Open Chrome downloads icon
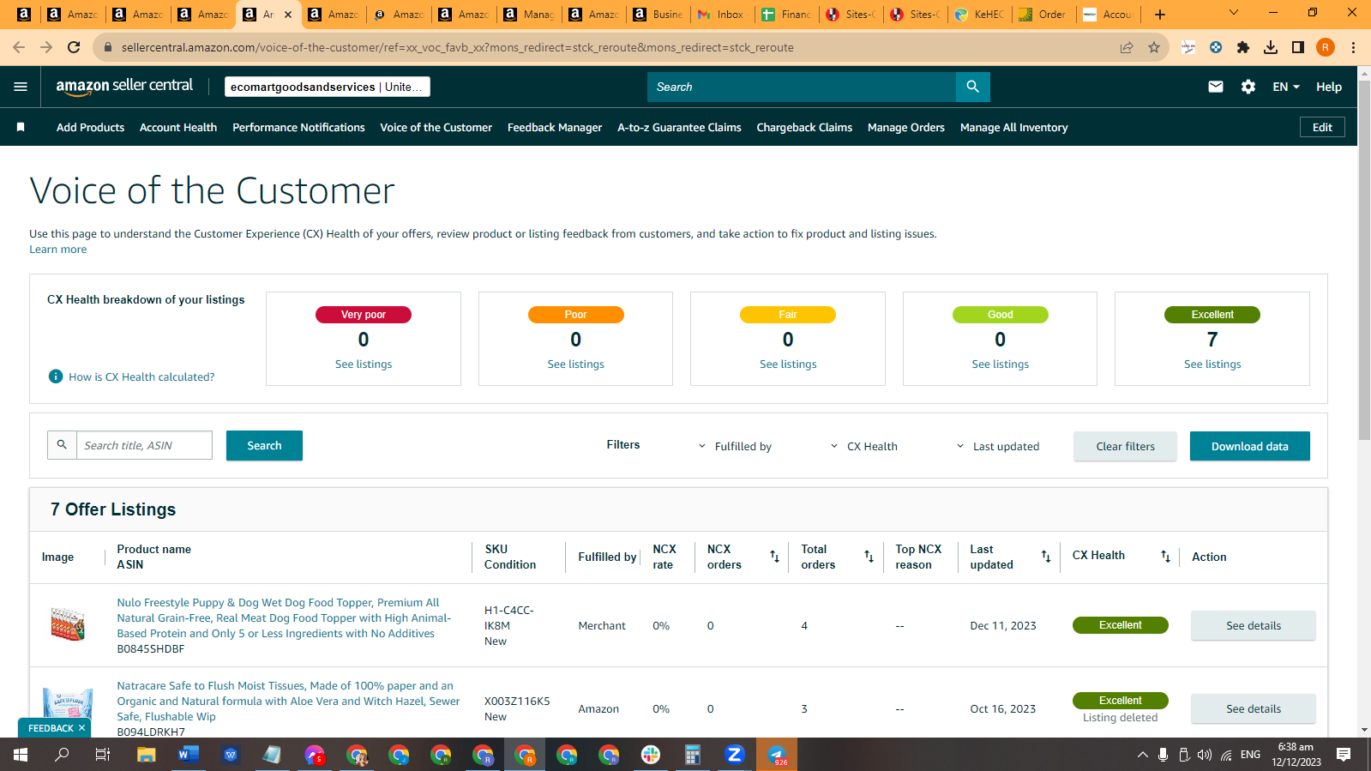The width and height of the screenshot is (1371, 771). point(1271,47)
